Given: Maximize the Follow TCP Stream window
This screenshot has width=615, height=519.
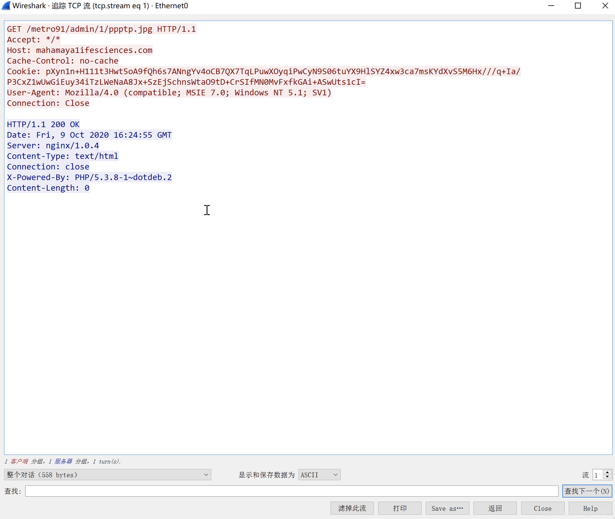Looking at the screenshot, I should click(x=578, y=6).
